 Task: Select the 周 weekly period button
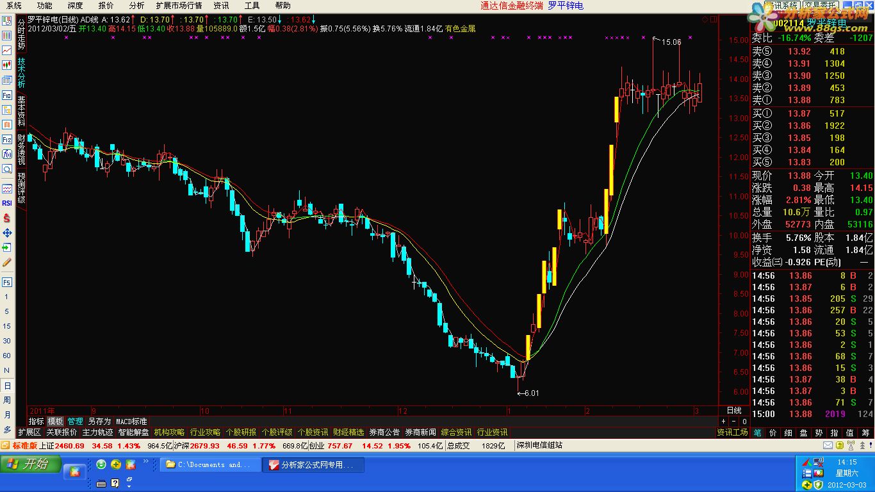click(7, 400)
